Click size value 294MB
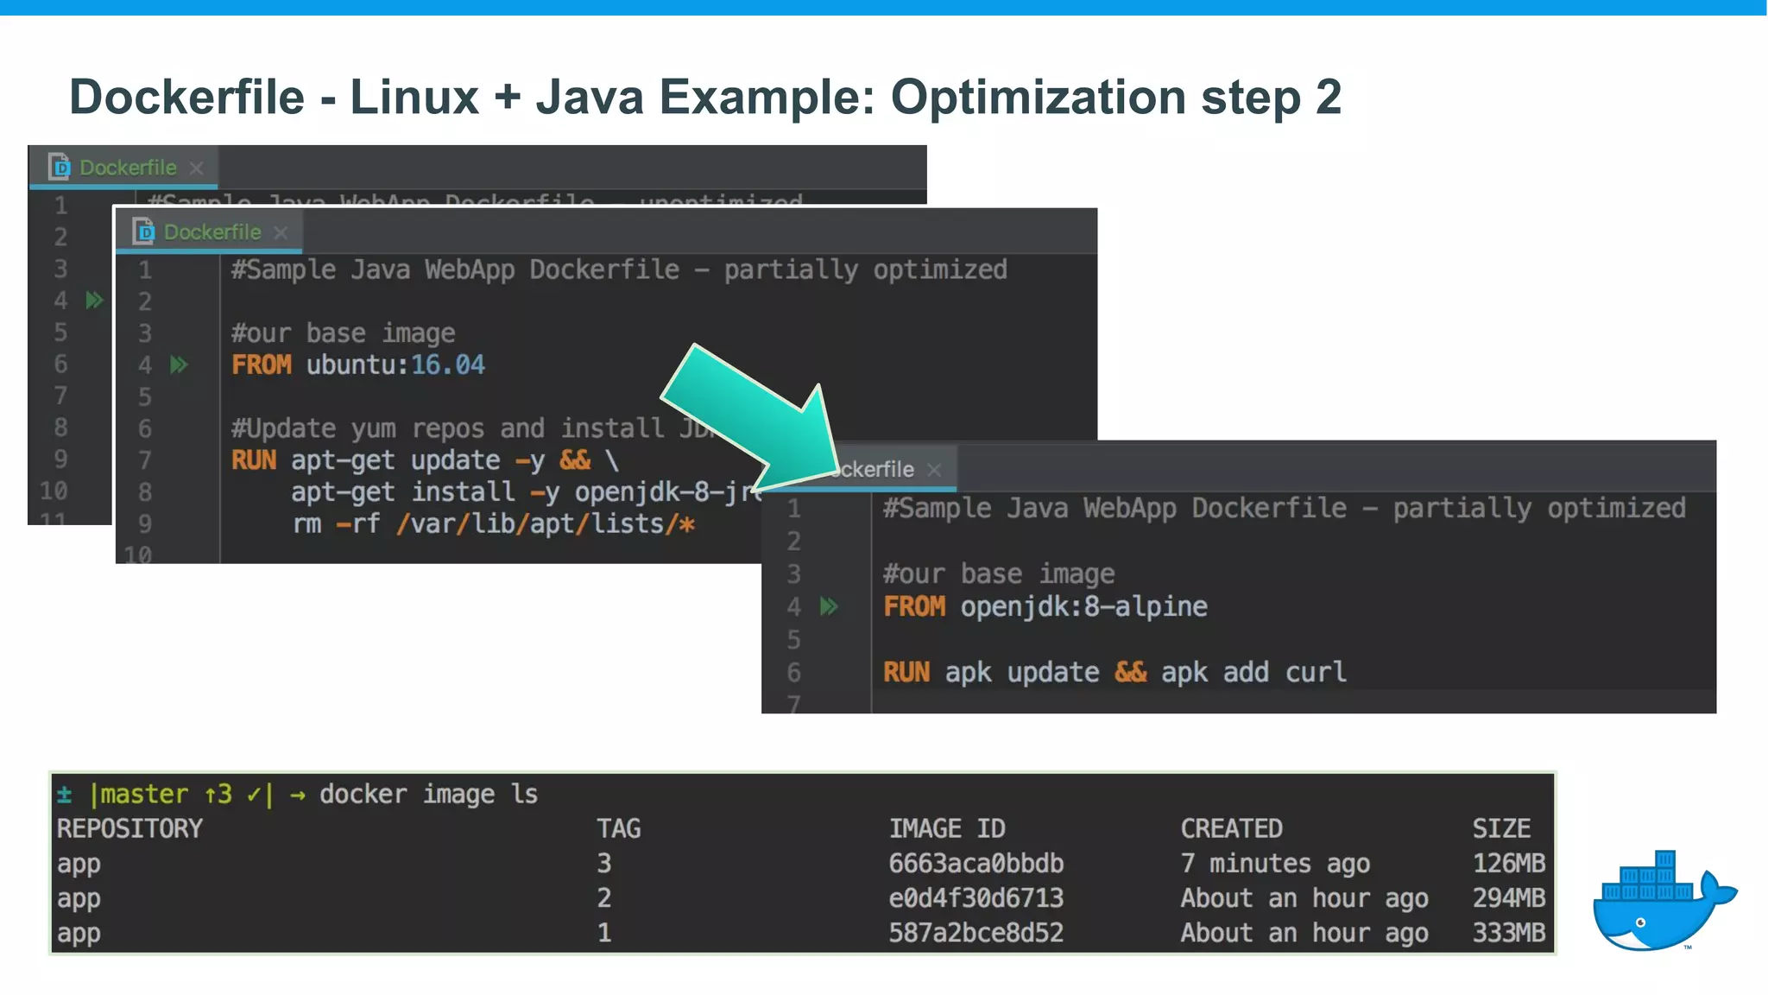This screenshot has height=995, width=1768. pos(1509,897)
